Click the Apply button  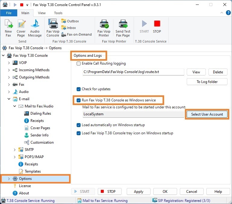139,192
